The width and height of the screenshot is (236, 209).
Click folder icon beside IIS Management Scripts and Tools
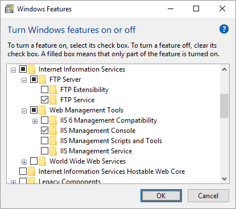tap(53, 141)
